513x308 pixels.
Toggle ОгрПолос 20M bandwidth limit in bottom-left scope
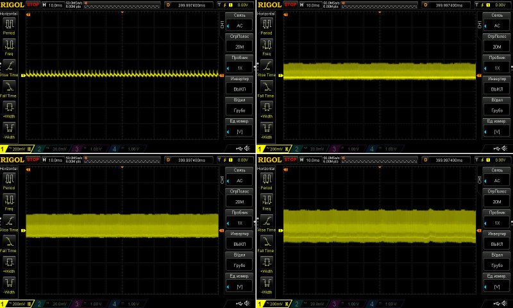click(x=240, y=197)
